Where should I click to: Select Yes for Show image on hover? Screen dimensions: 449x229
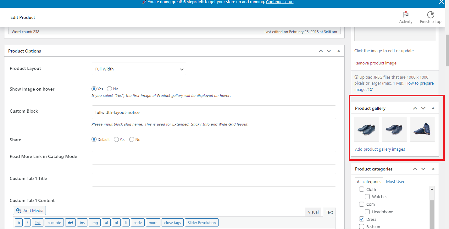click(x=94, y=89)
